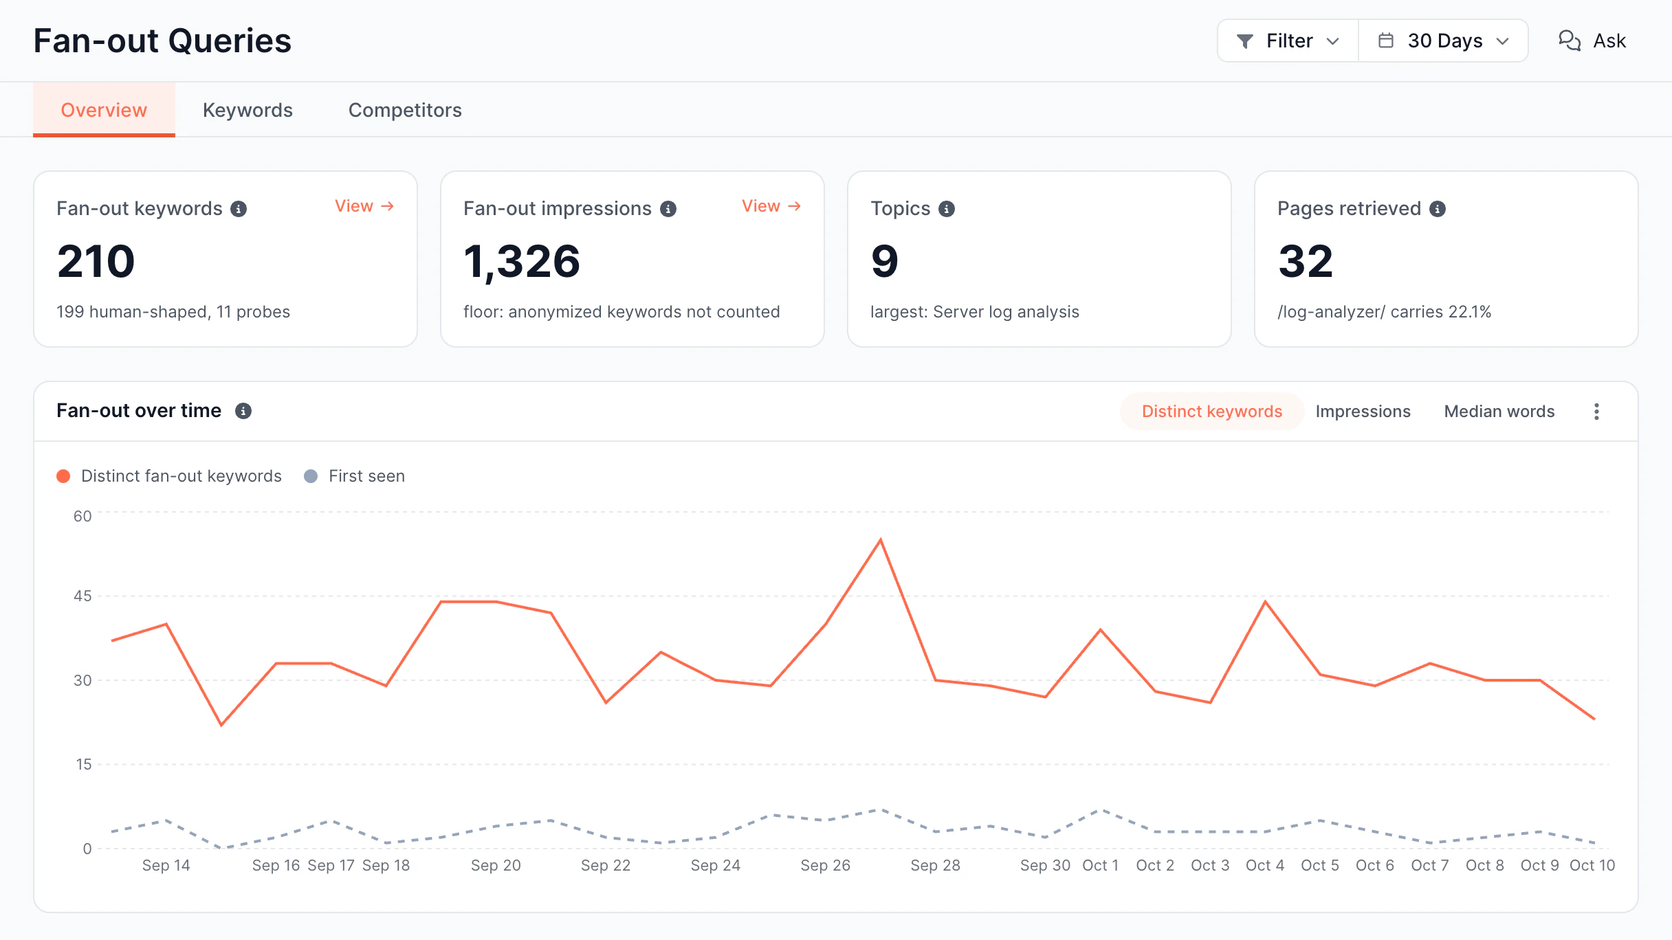
Task: Click info icon next to Fan-out keywords
Action: coord(239,209)
